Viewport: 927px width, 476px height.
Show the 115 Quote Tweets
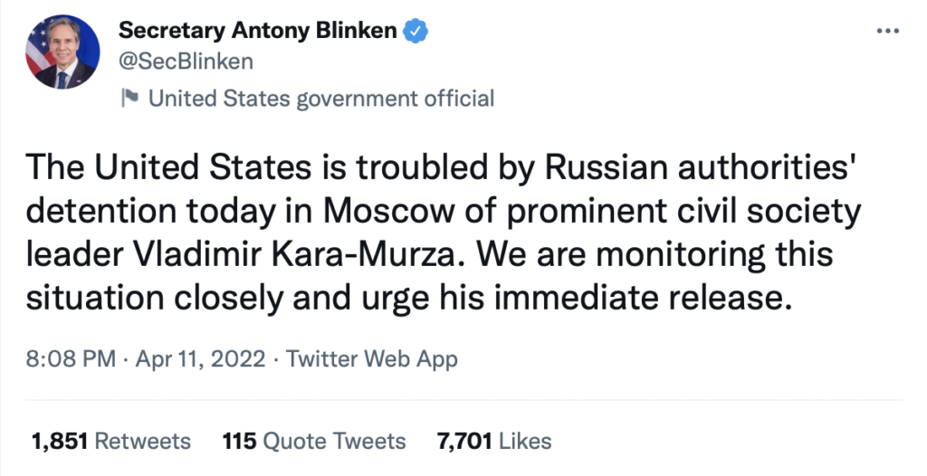[314, 442]
